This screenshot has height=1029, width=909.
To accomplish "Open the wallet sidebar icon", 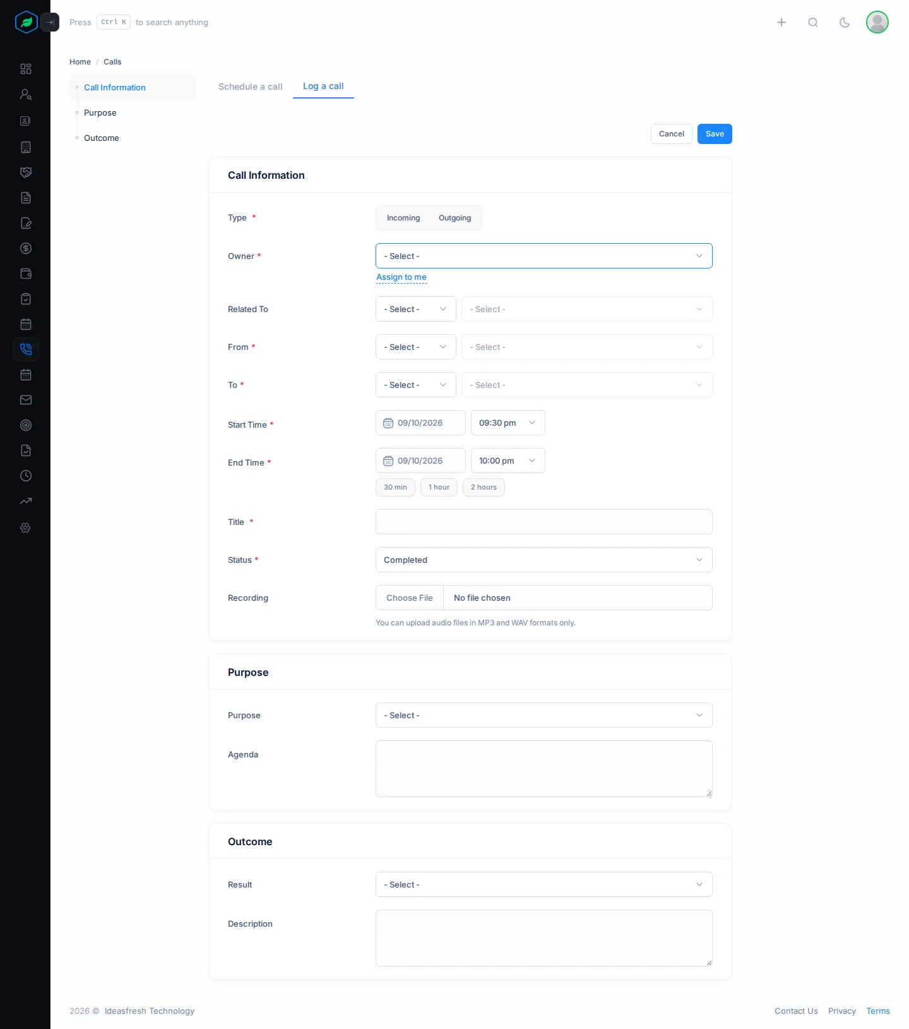I will pos(26,274).
